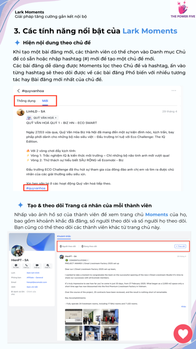
Task: Click the message (Tin nhắn) icon on HienPT profile
Action: tap(15, 266)
